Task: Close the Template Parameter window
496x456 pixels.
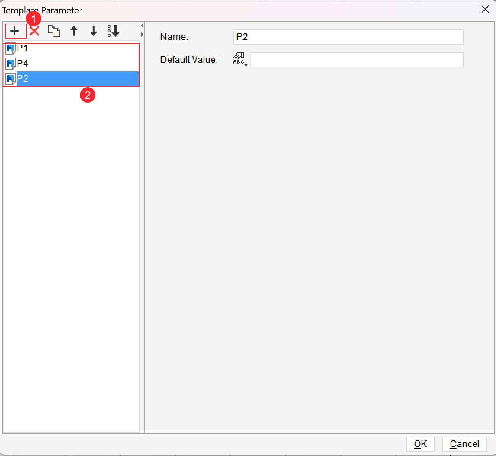Action: pyautogui.click(x=485, y=10)
